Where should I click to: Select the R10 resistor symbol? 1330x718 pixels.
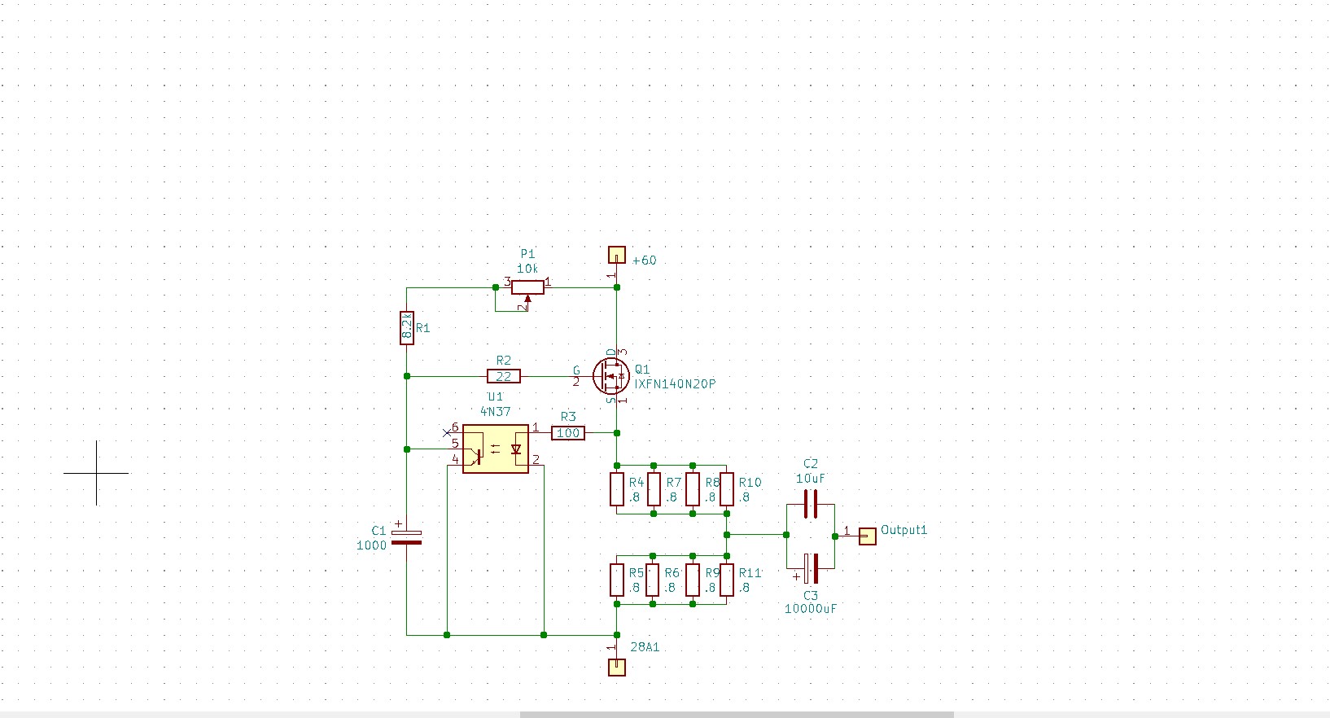coord(727,488)
